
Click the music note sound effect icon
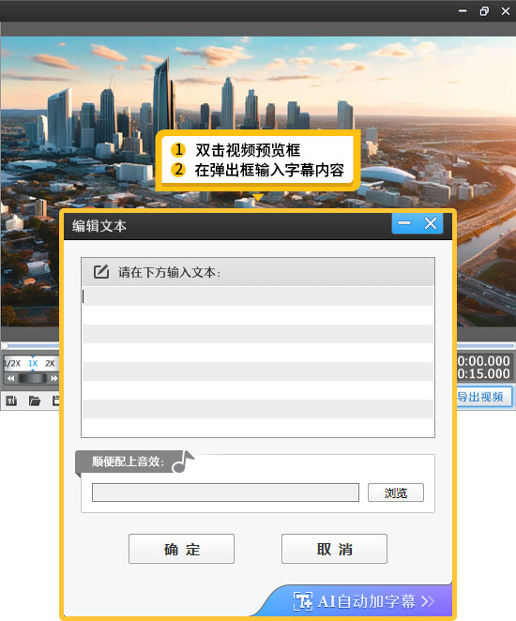pos(183,462)
